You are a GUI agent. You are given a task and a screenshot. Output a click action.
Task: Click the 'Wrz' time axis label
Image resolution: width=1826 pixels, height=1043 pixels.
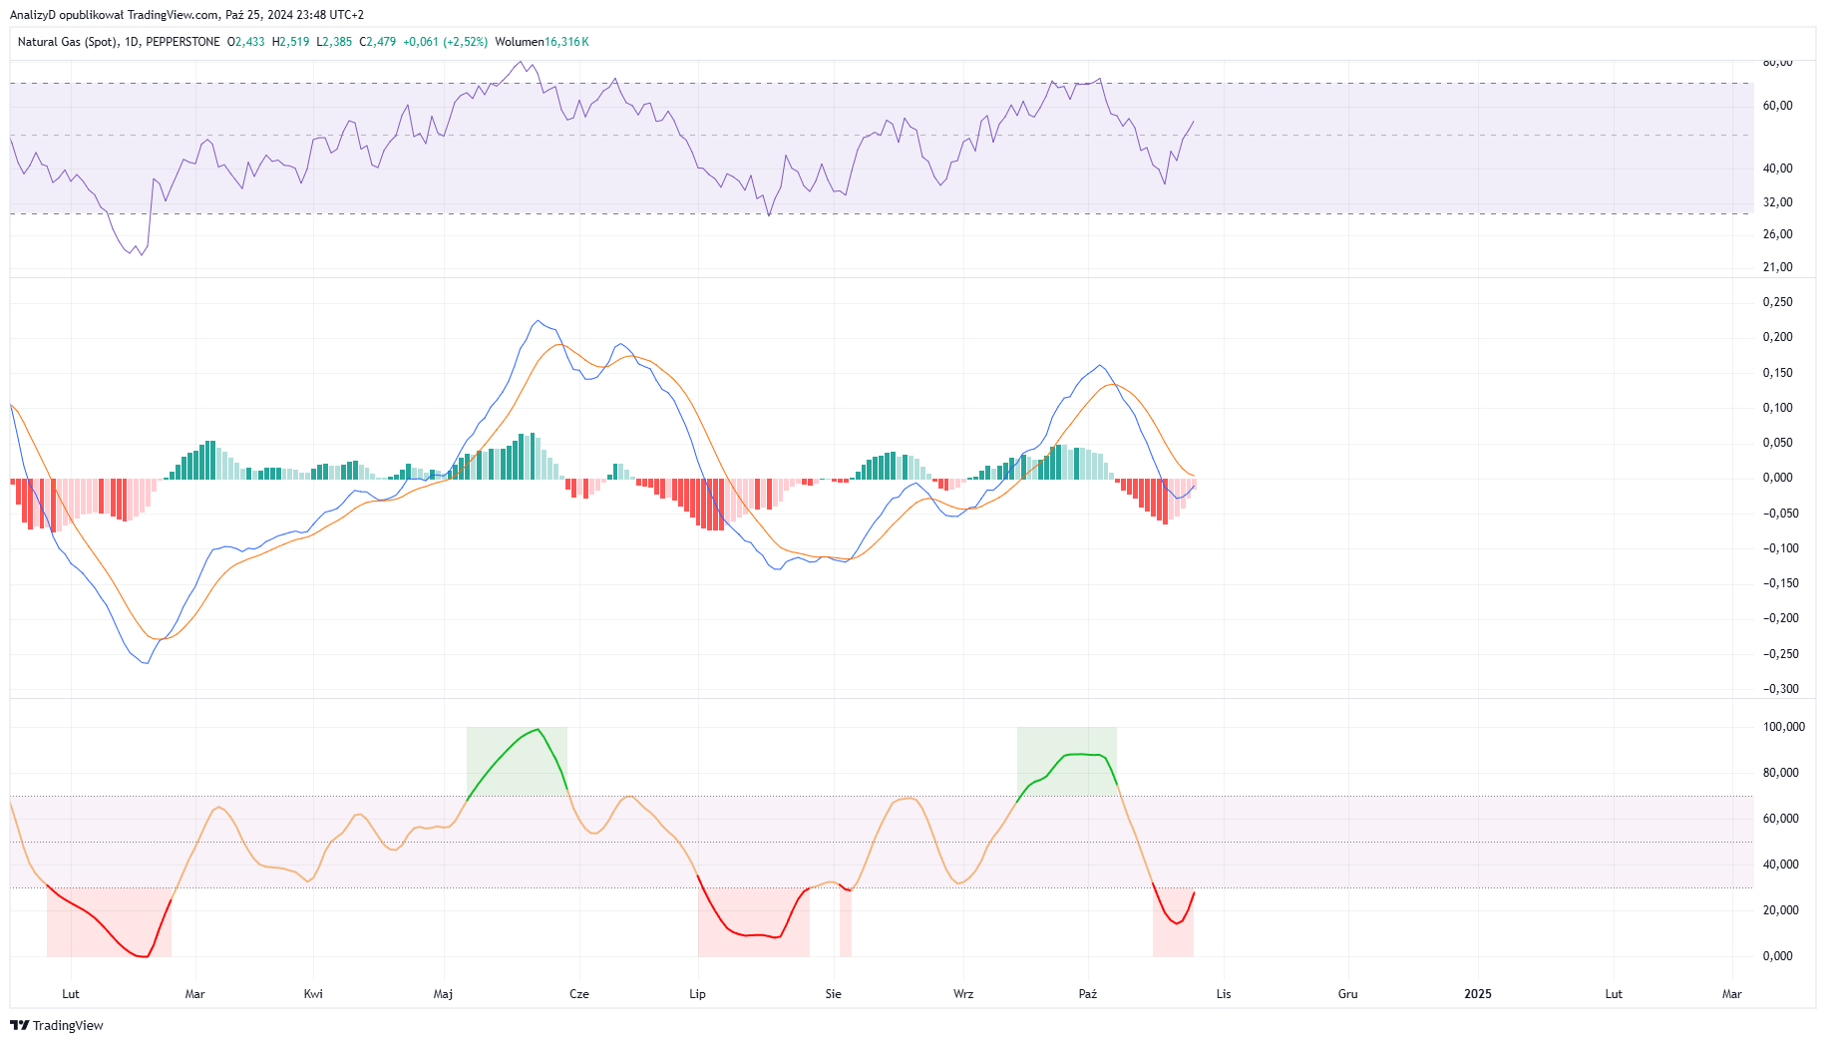963,994
